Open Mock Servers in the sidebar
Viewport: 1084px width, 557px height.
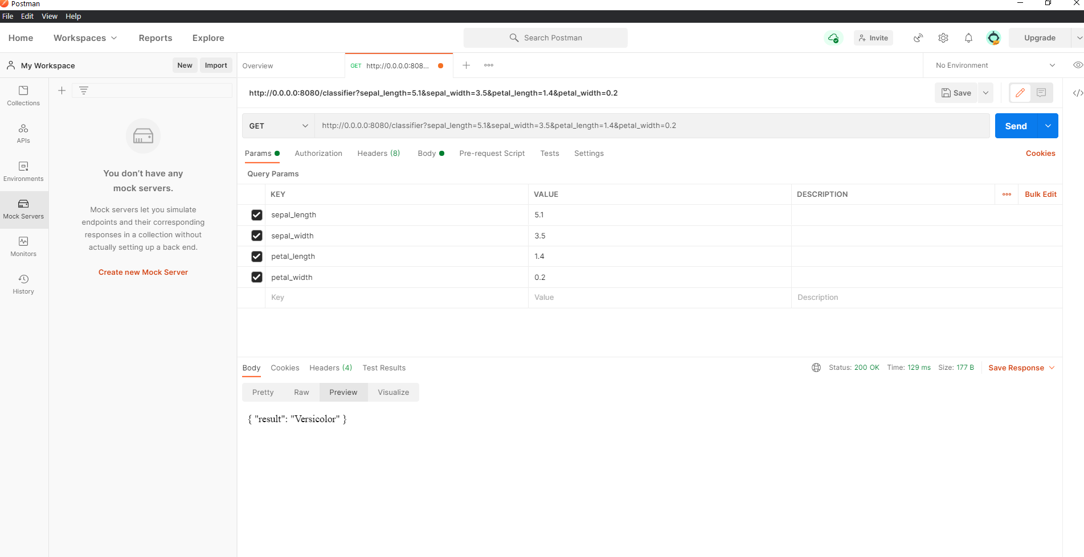coord(23,209)
